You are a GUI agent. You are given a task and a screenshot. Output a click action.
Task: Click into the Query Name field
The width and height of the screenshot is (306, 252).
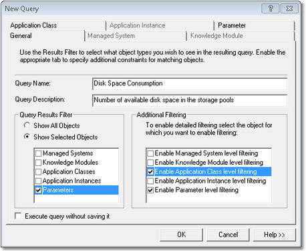tap(190, 83)
